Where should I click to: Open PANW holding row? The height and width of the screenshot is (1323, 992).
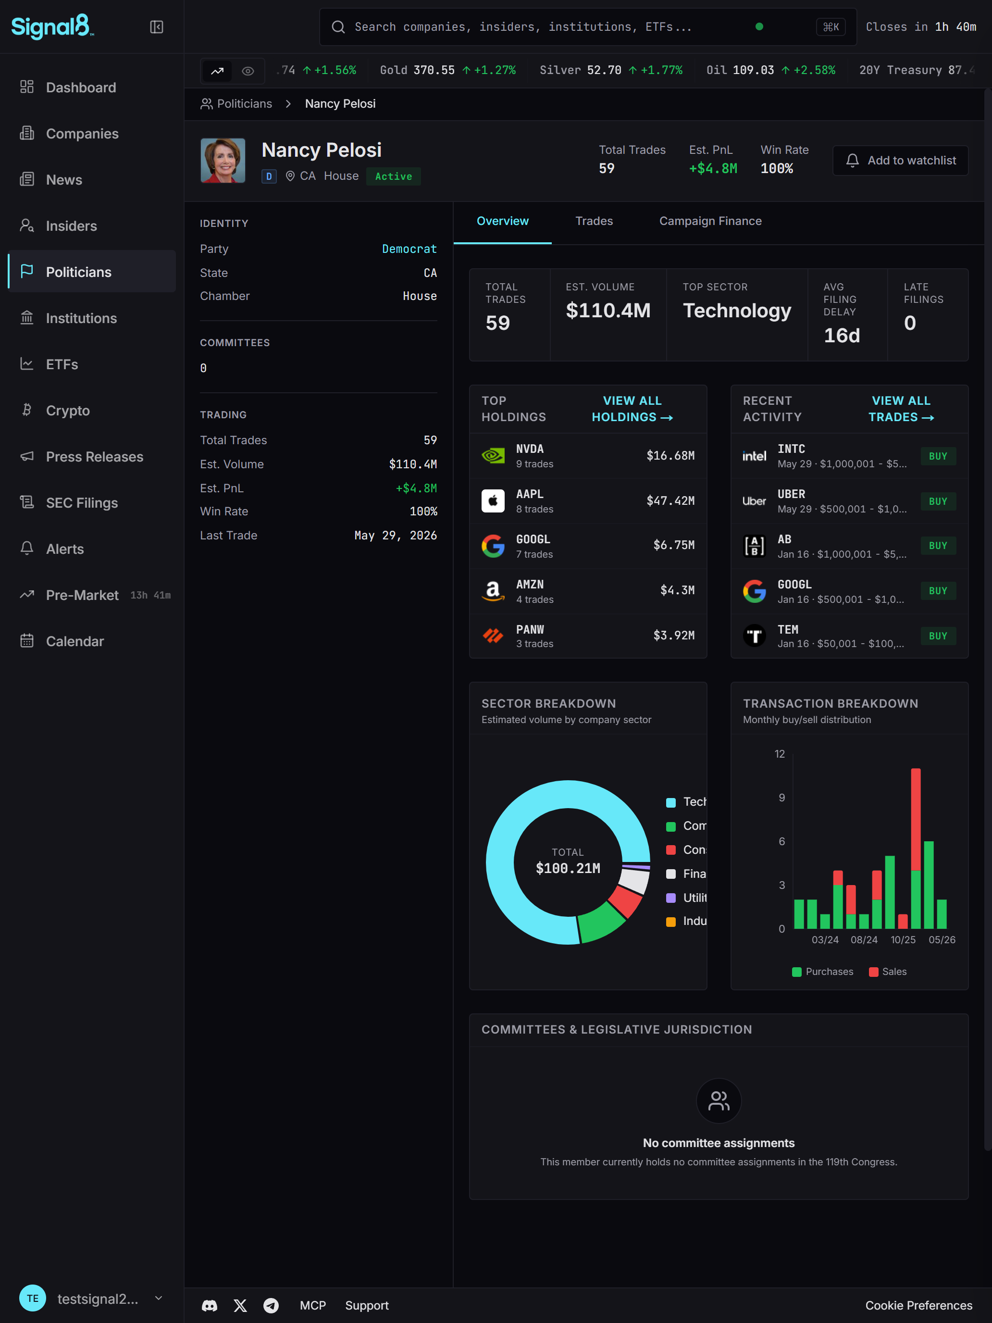point(588,636)
